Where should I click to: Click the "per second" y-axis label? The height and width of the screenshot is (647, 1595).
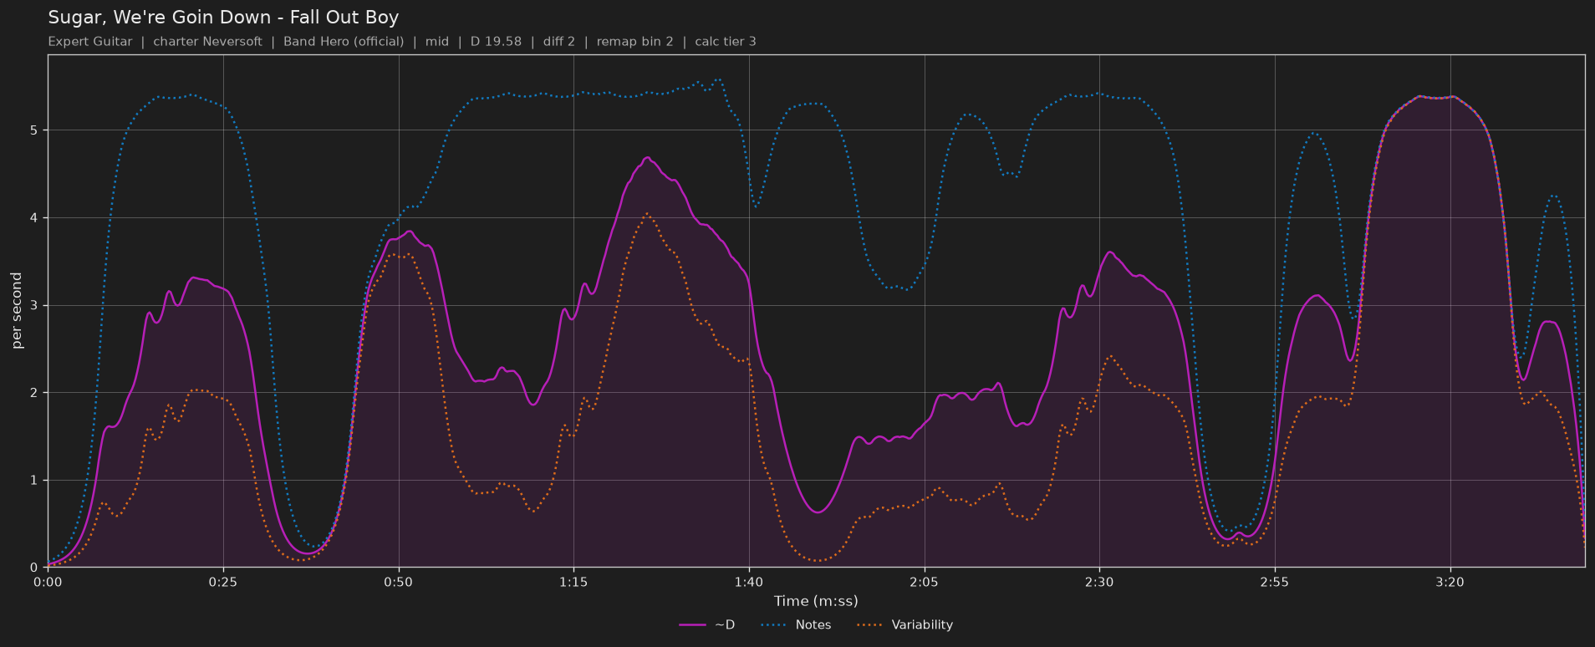(17, 311)
